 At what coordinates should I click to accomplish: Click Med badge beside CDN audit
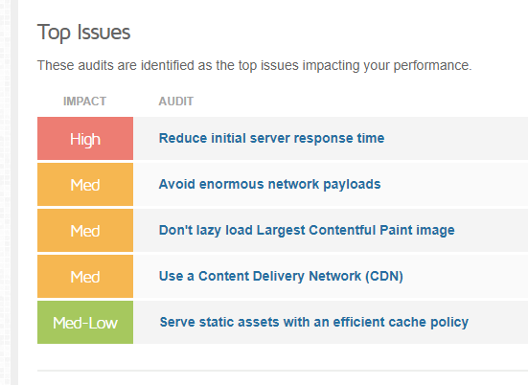click(x=85, y=276)
